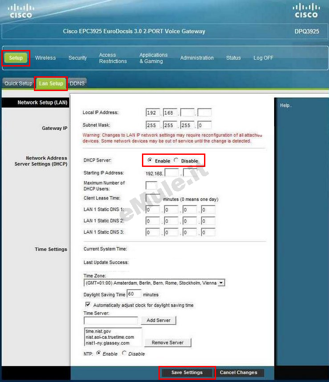Click Subnet Mask third octet field

tap(187, 125)
